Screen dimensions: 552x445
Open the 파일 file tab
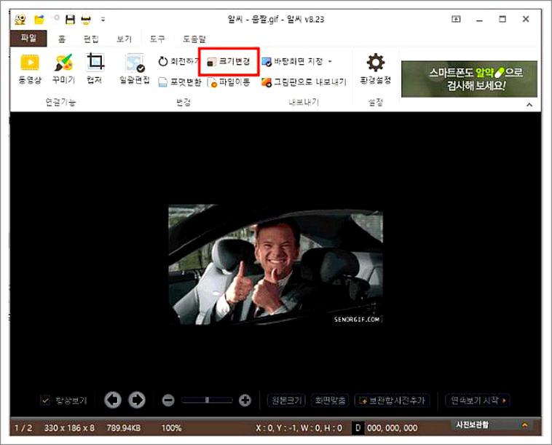coord(28,38)
